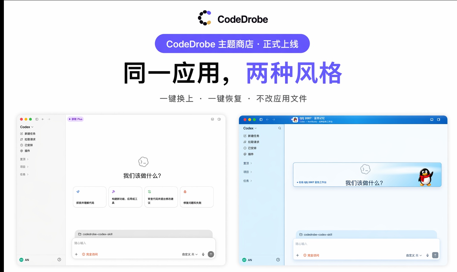Toggle sidebar icon in the left white window
The width and height of the screenshot is (457, 272).
tap(37, 119)
